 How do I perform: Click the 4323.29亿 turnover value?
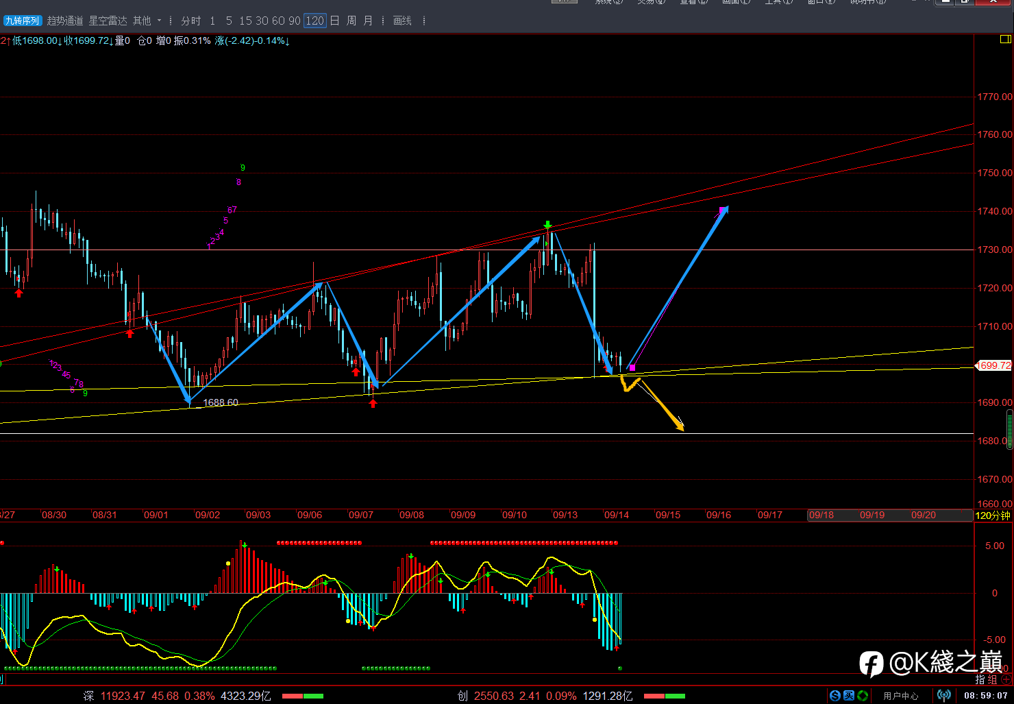[245, 696]
